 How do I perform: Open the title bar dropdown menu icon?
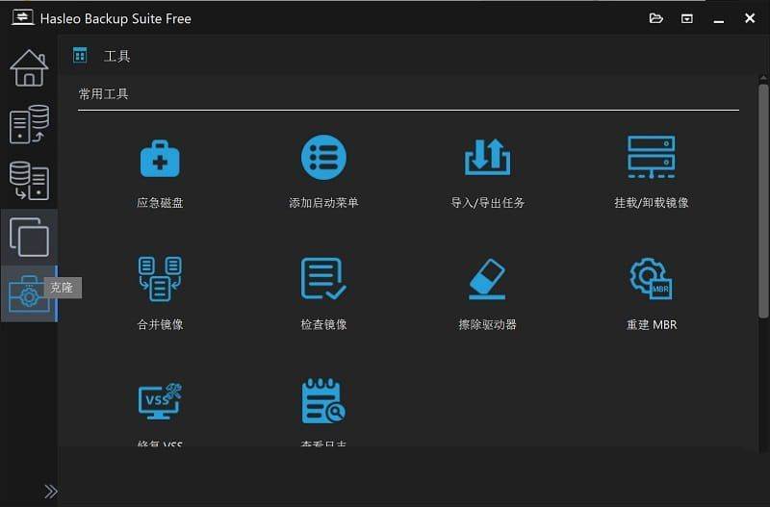(x=686, y=18)
